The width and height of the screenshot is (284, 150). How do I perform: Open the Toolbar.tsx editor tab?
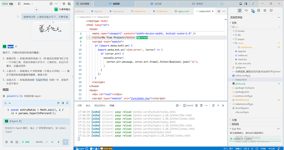(x=160, y=11)
